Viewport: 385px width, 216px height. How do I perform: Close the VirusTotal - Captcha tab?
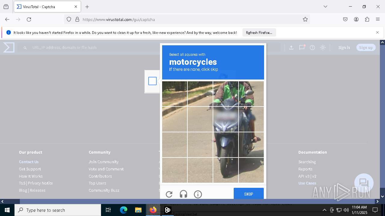click(76, 7)
